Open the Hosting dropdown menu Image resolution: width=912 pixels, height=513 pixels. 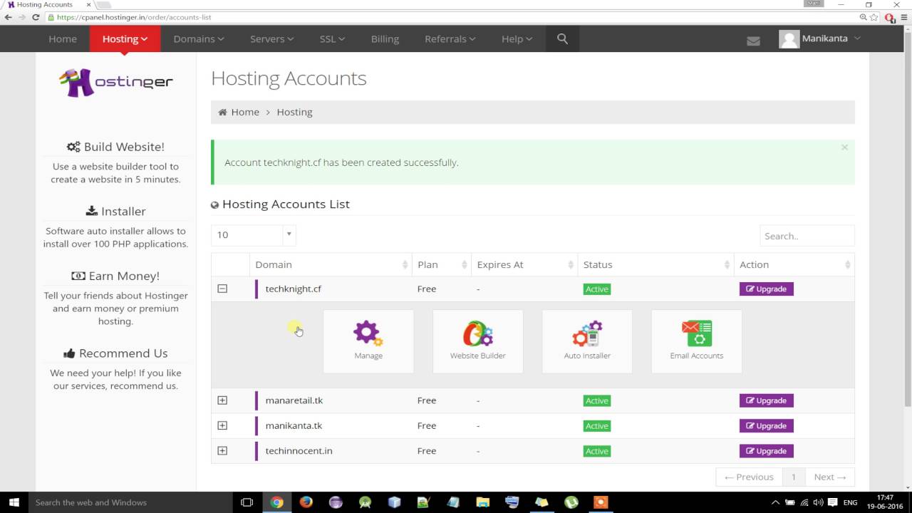point(125,38)
